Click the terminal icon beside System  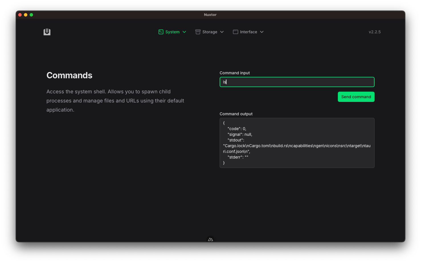point(161,32)
